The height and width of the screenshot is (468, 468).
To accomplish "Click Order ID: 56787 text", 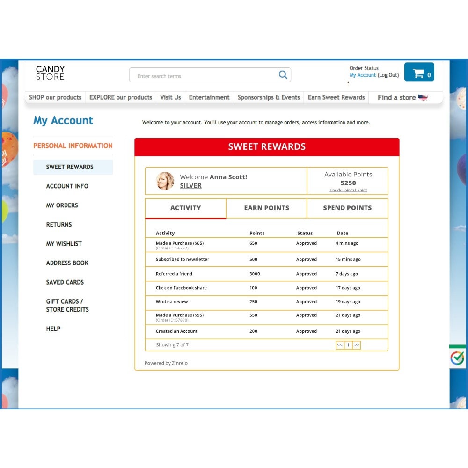I will [172, 248].
